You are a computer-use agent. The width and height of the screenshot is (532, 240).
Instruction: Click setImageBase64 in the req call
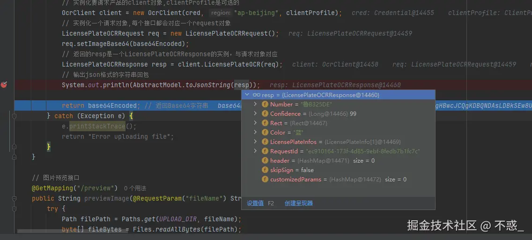(103, 44)
